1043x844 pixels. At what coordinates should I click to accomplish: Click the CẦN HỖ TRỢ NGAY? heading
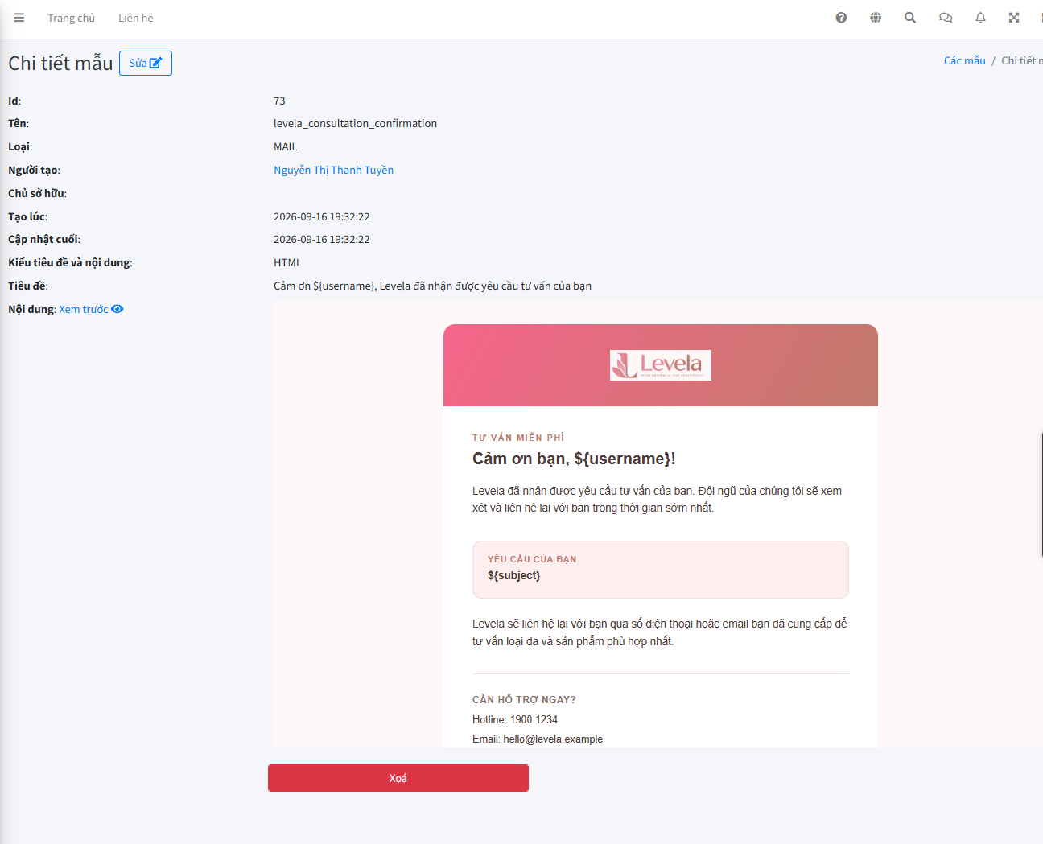pyautogui.click(x=524, y=700)
